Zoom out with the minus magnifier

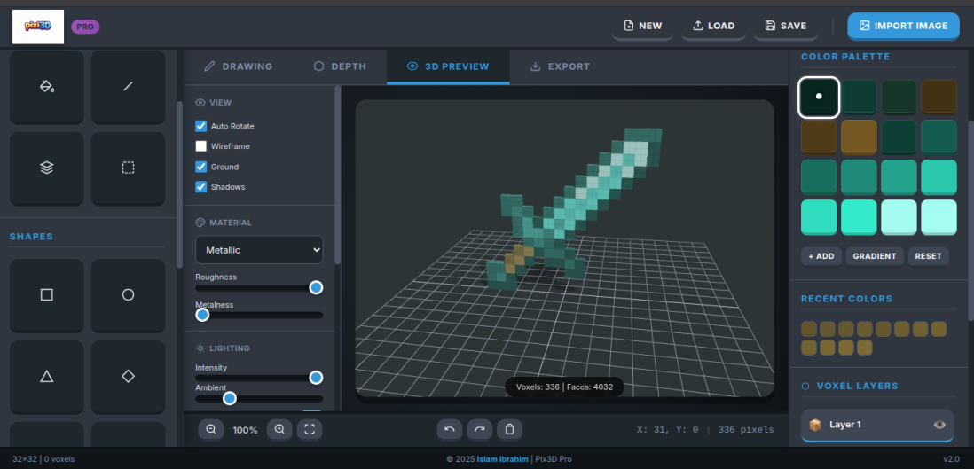pyautogui.click(x=211, y=429)
